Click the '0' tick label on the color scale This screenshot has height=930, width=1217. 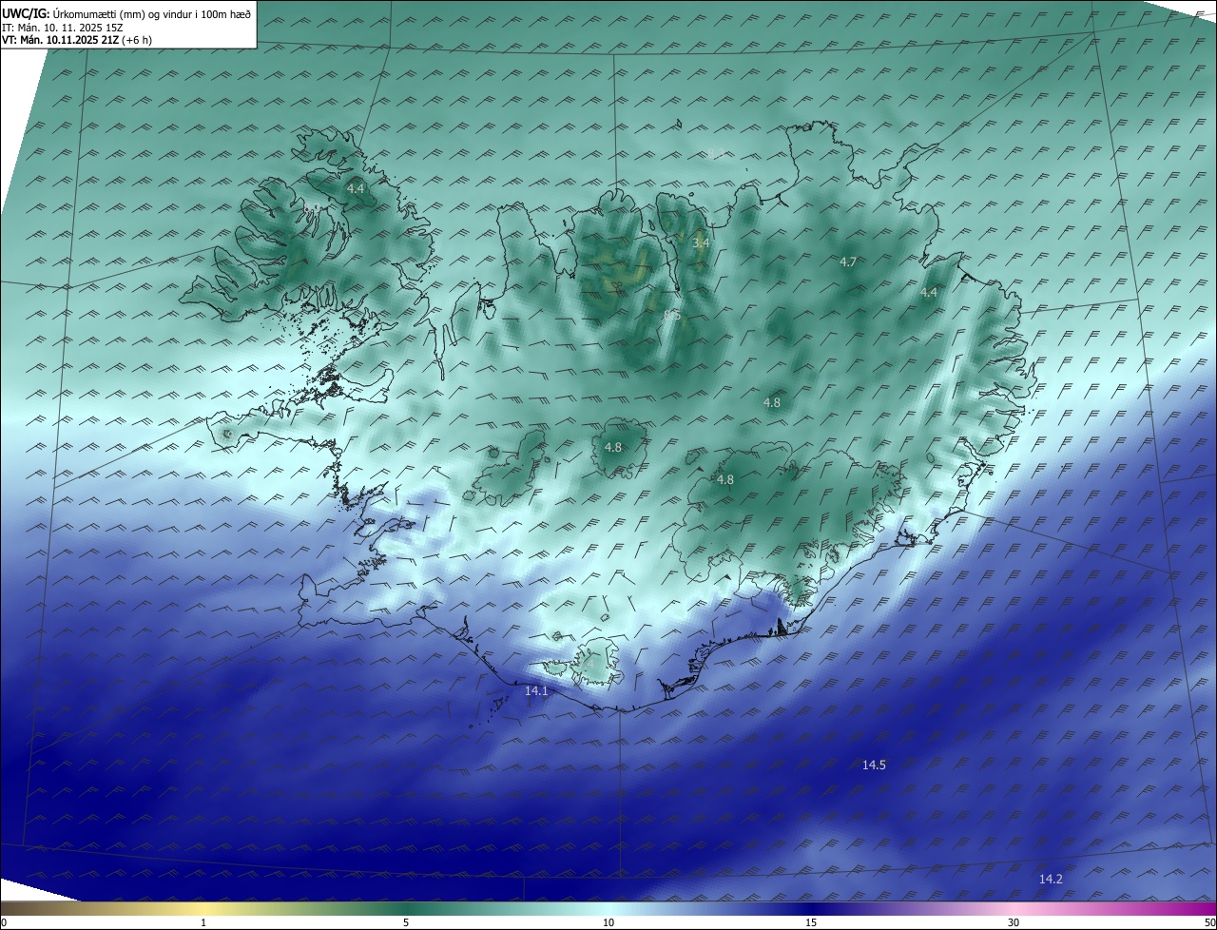pos(4,922)
